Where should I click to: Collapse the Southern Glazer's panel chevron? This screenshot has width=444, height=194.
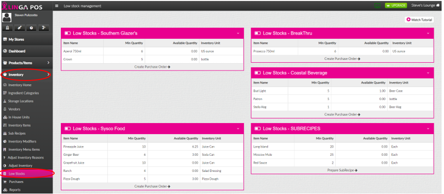[x=238, y=33]
